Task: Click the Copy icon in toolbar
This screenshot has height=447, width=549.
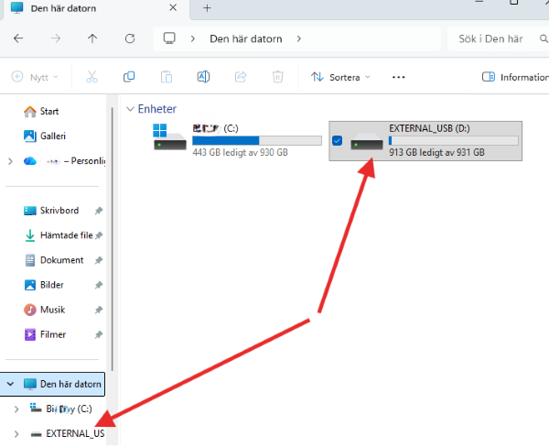Action: (x=129, y=77)
